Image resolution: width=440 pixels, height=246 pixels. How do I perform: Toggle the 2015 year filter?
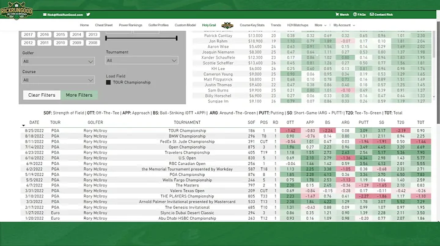tap(61, 35)
